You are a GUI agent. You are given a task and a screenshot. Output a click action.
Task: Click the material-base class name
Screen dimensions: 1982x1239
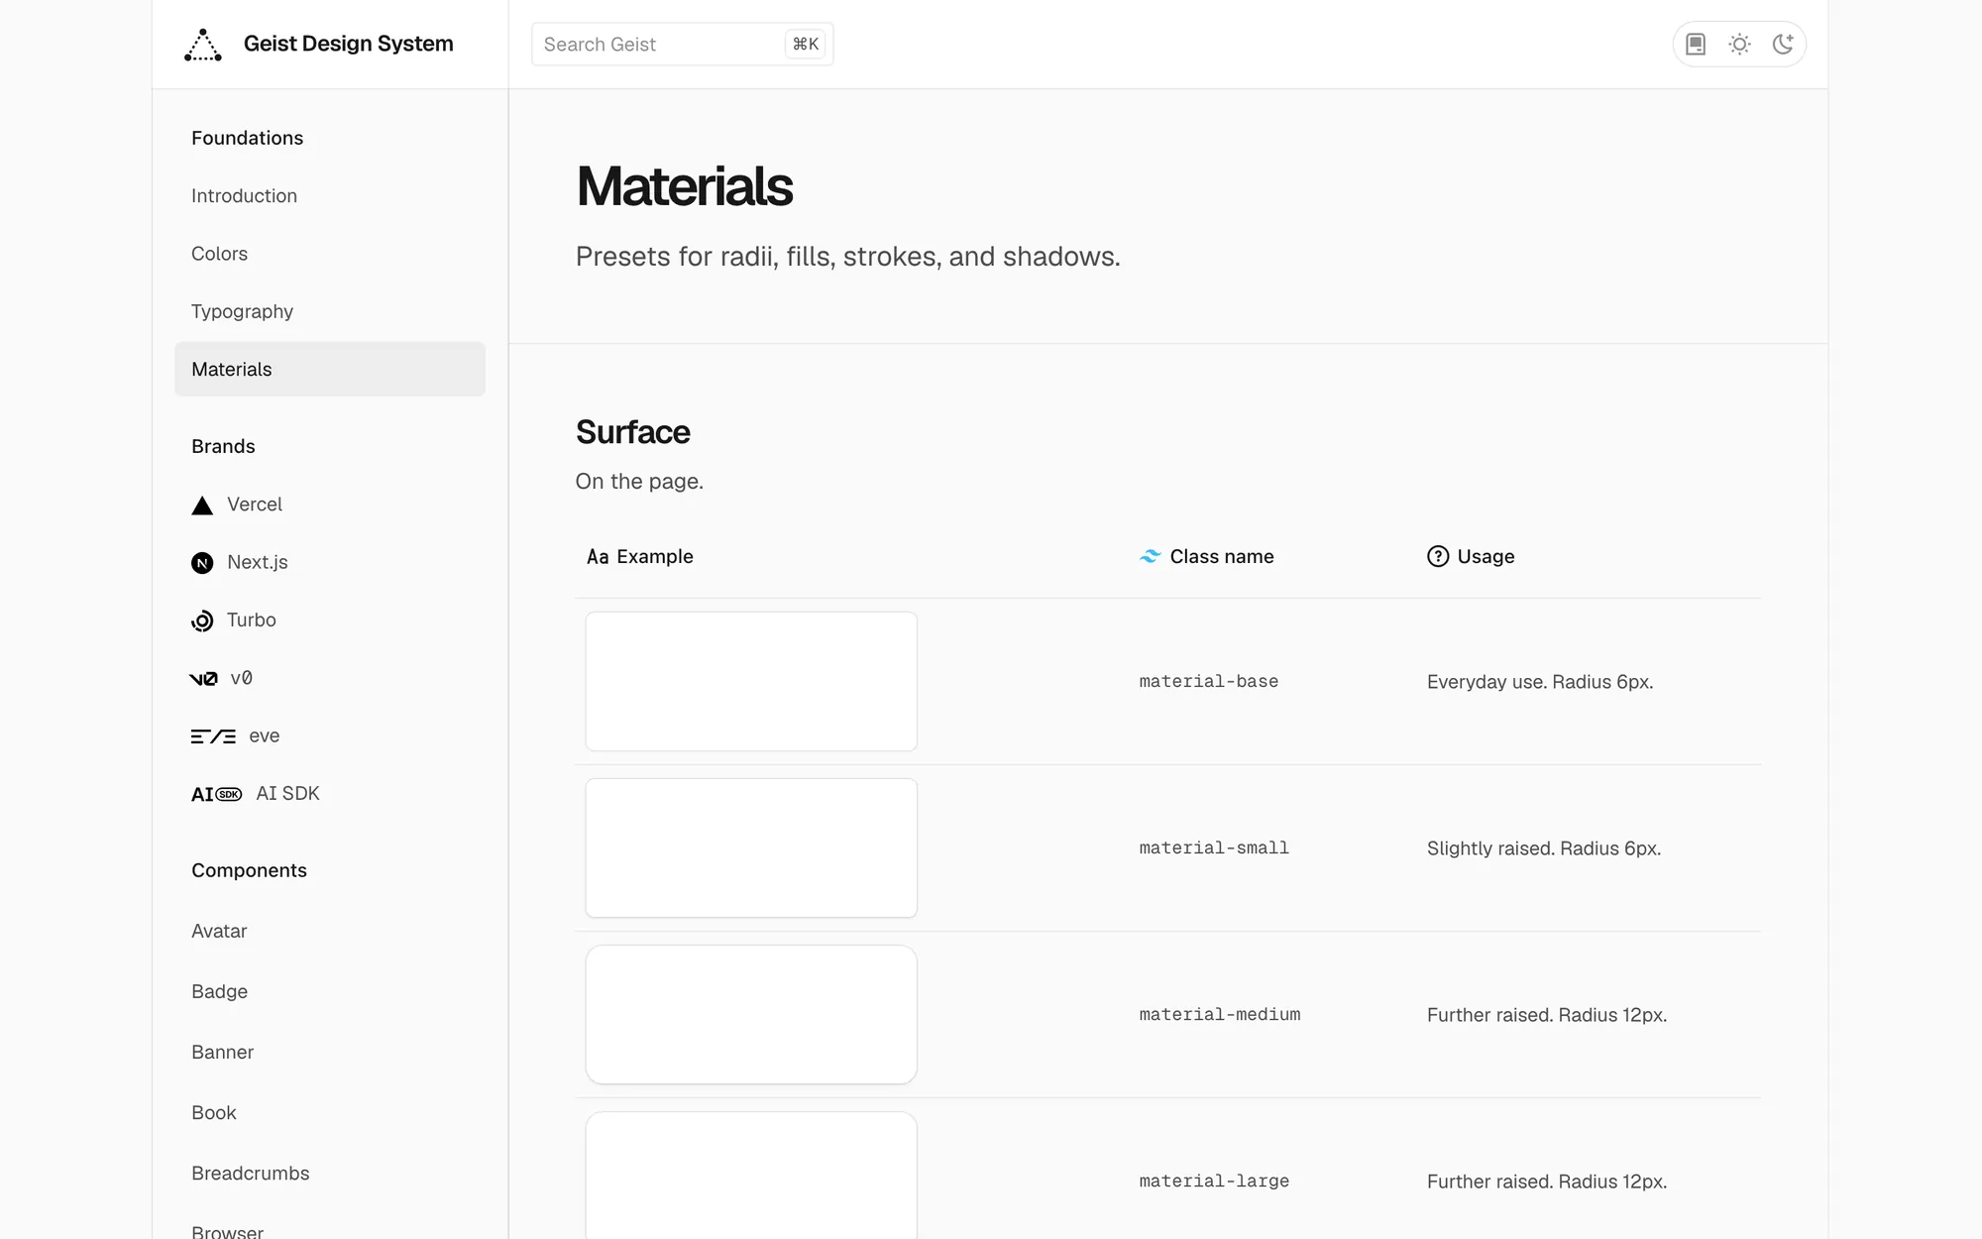coord(1209,681)
